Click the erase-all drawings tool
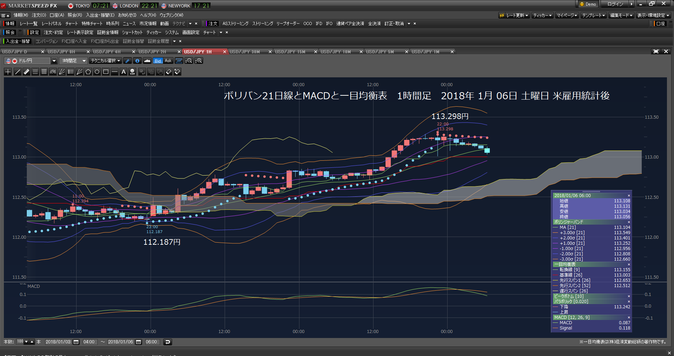This screenshot has width=674, height=356. point(177,72)
